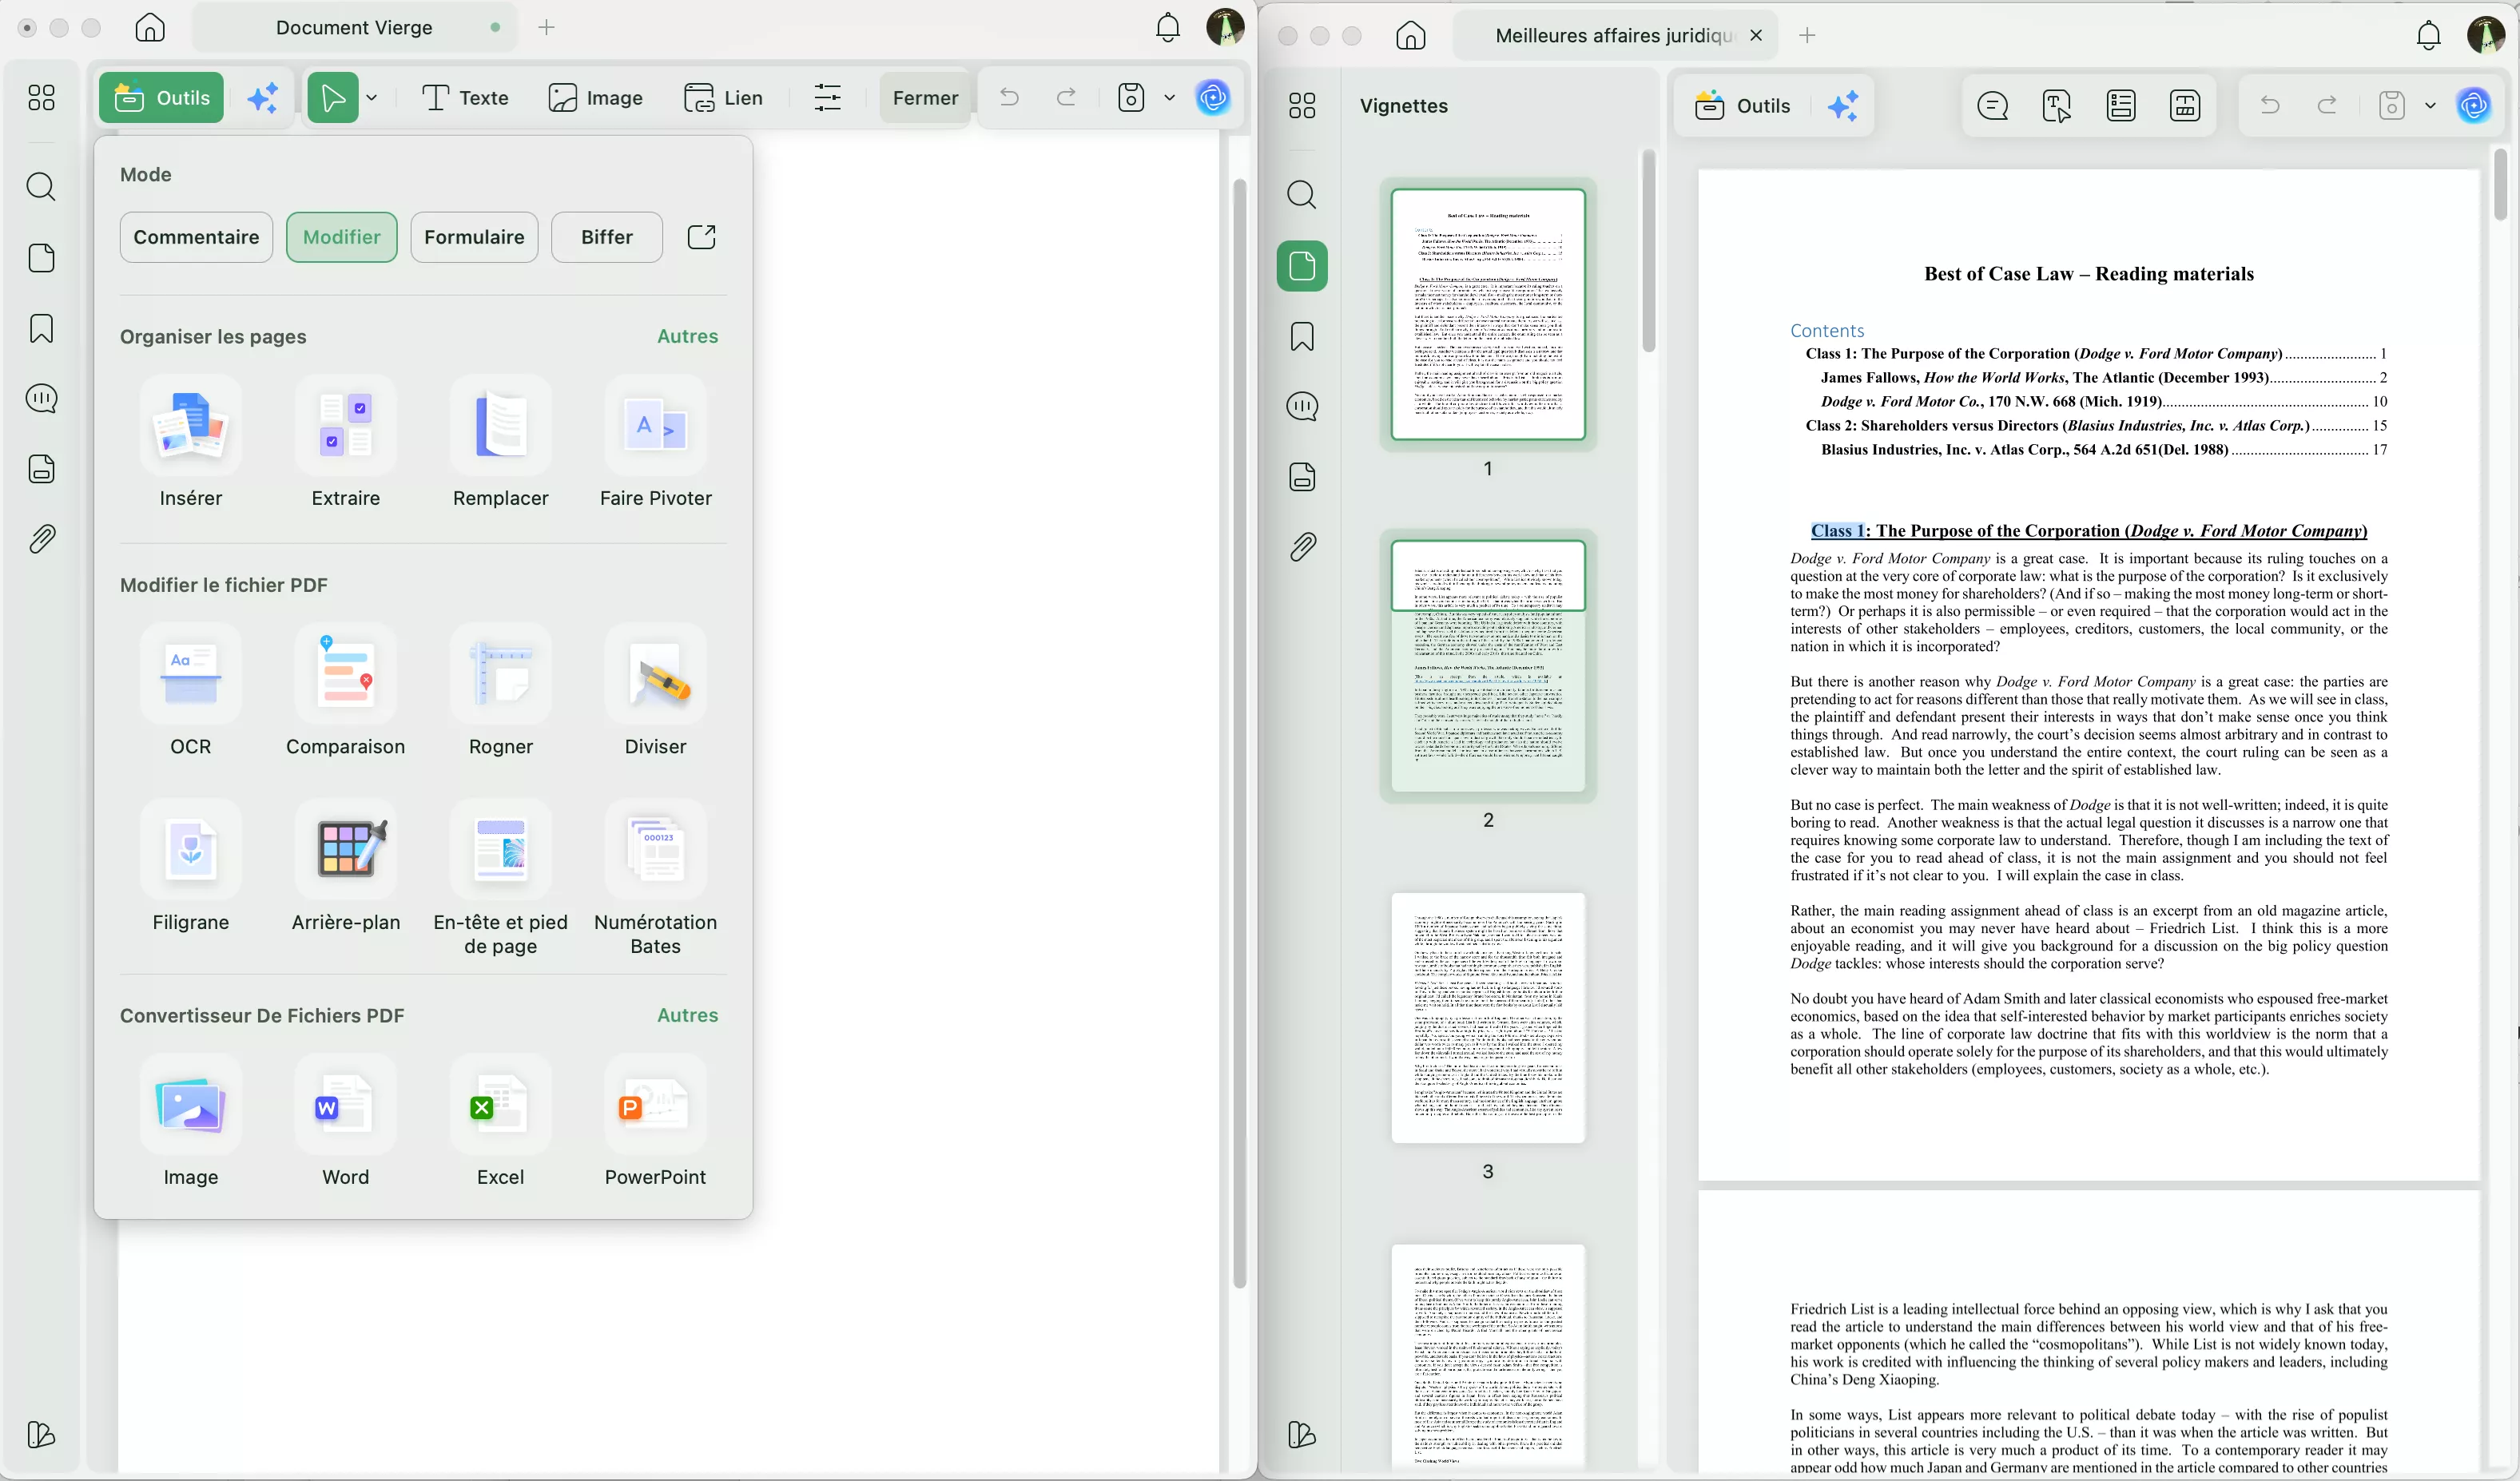The image size is (2520, 1481).
Task: Open the Numérotation Bates tool
Action: click(655, 851)
